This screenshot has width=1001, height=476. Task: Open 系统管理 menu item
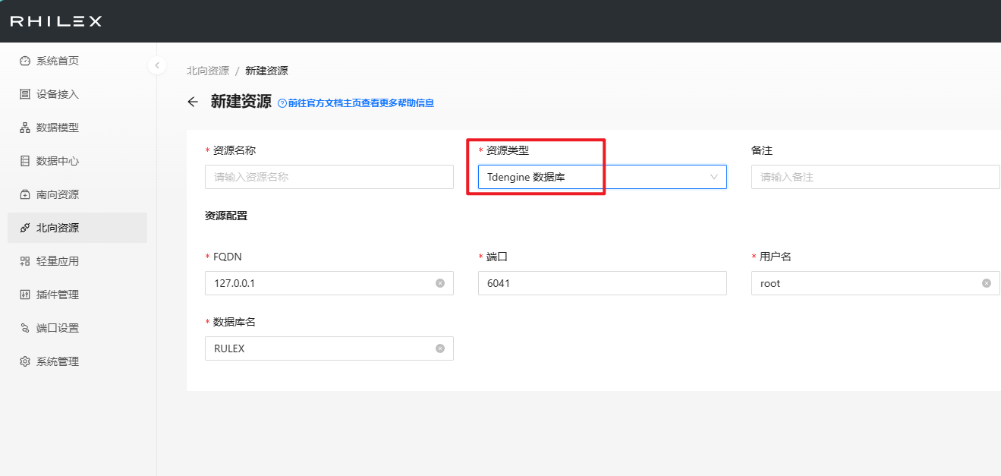[77, 361]
